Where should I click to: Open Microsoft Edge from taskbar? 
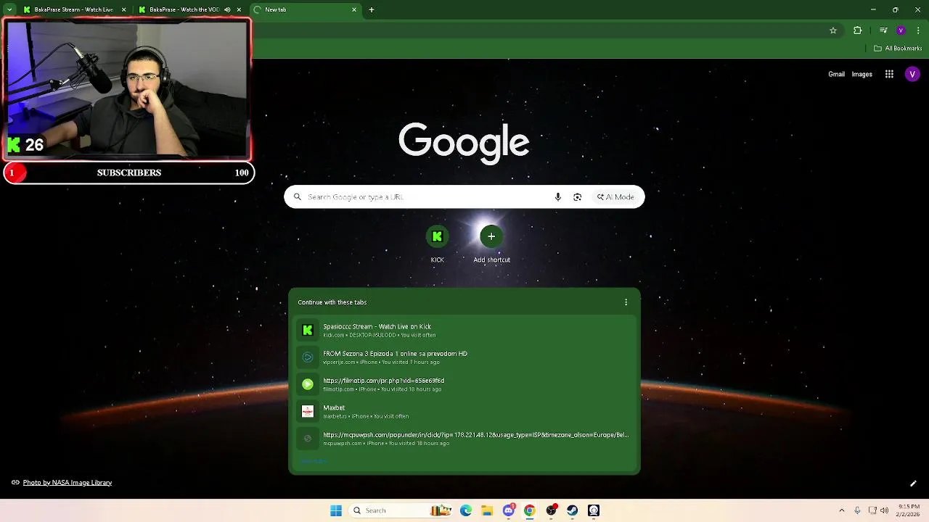point(466,510)
